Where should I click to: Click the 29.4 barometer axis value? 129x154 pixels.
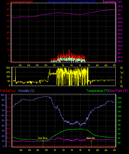120,38
